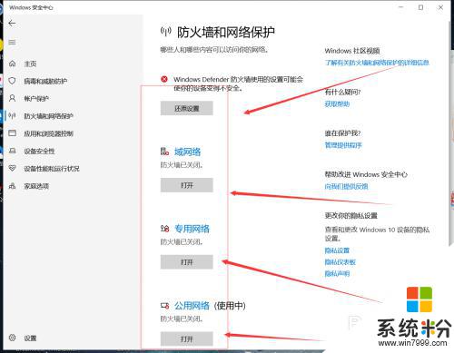Viewport: 454px width, 353px height.
Task: Open 病毒和威胁防护 page
Action: [x=45, y=81]
